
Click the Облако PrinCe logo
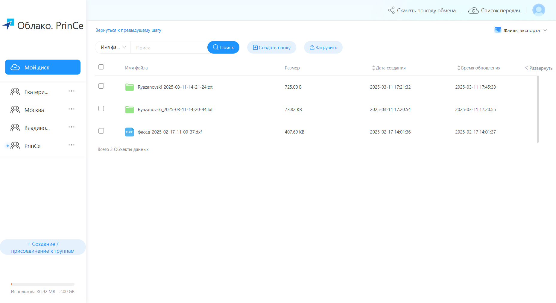coord(43,25)
